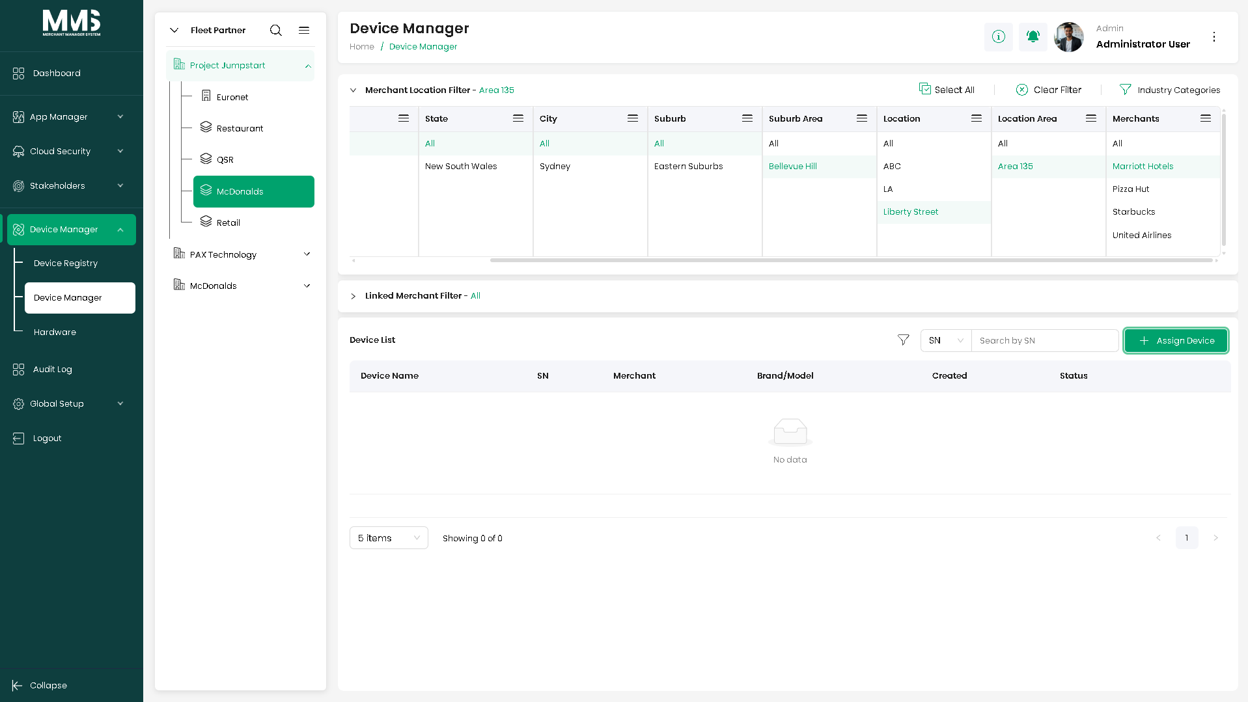The width and height of the screenshot is (1248, 702).
Task: Open the Suburb column menu icon
Action: pyautogui.click(x=747, y=118)
